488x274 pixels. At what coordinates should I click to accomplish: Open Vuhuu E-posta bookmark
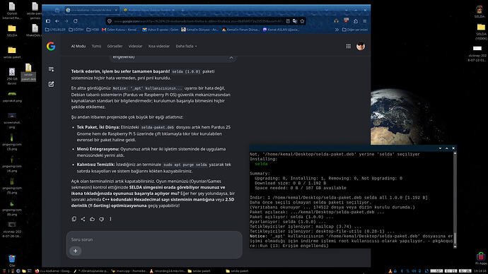click(161, 30)
